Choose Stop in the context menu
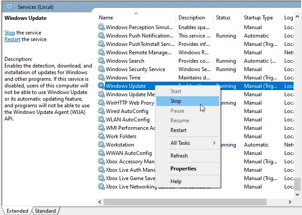This screenshot has width=302, height=215. pyautogui.click(x=176, y=101)
